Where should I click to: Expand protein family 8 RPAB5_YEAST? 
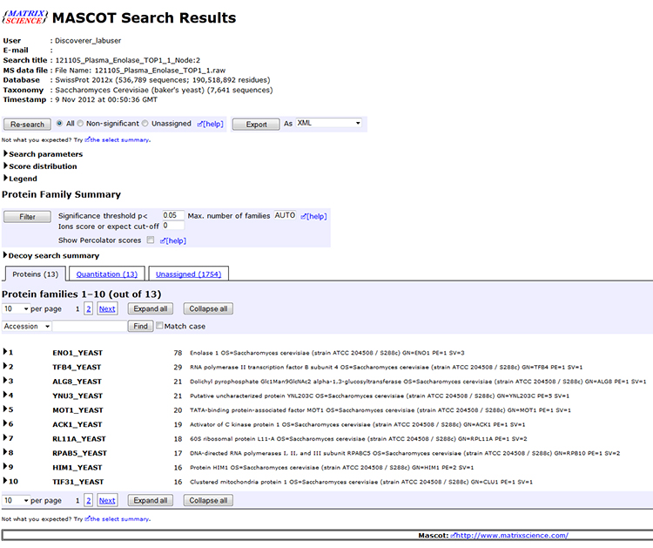(x=6, y=452)
